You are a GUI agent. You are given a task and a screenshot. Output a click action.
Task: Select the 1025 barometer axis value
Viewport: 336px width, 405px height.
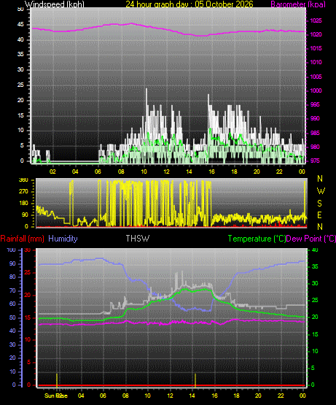(316, 20)
